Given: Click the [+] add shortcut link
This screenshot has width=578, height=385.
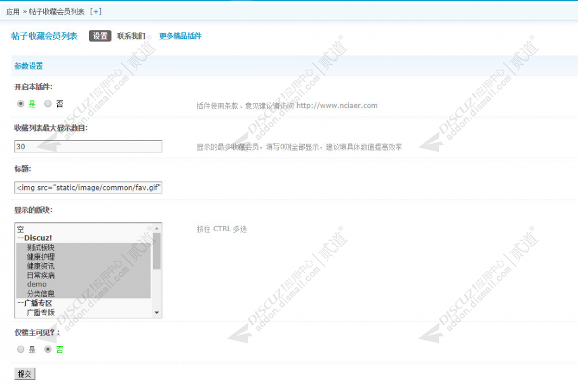Looking at the screenshot, I should click(95, 12).
